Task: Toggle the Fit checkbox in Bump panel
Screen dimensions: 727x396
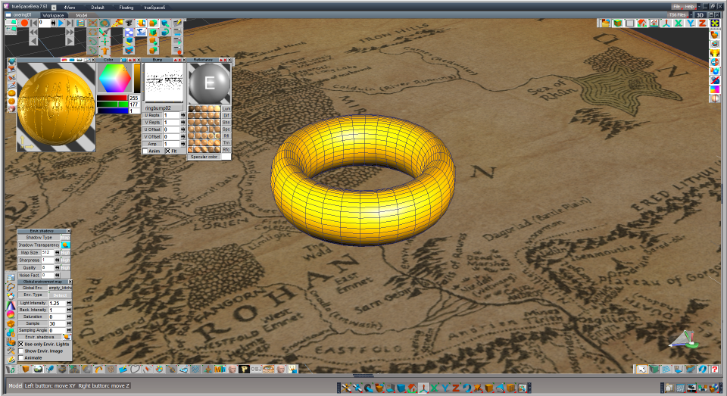Action: pyautogui.click(x=167, y=151)
